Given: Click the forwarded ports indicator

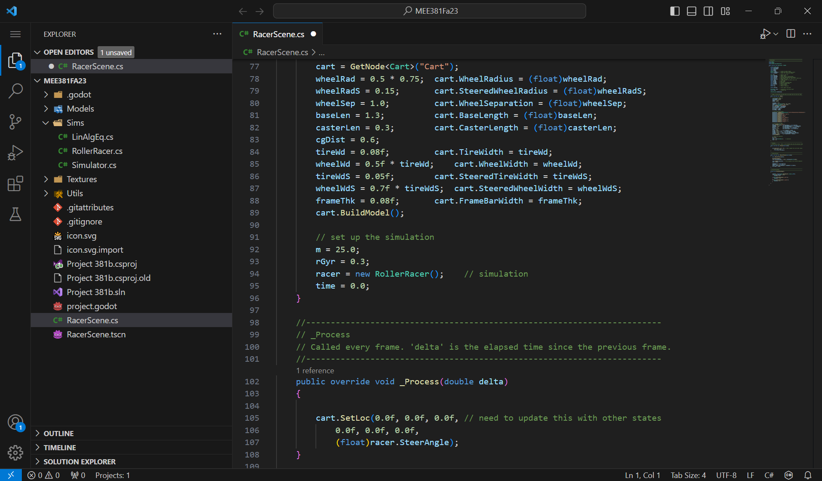Looking at the screenshot, I should pyautogui.click(x=77, y=475).
